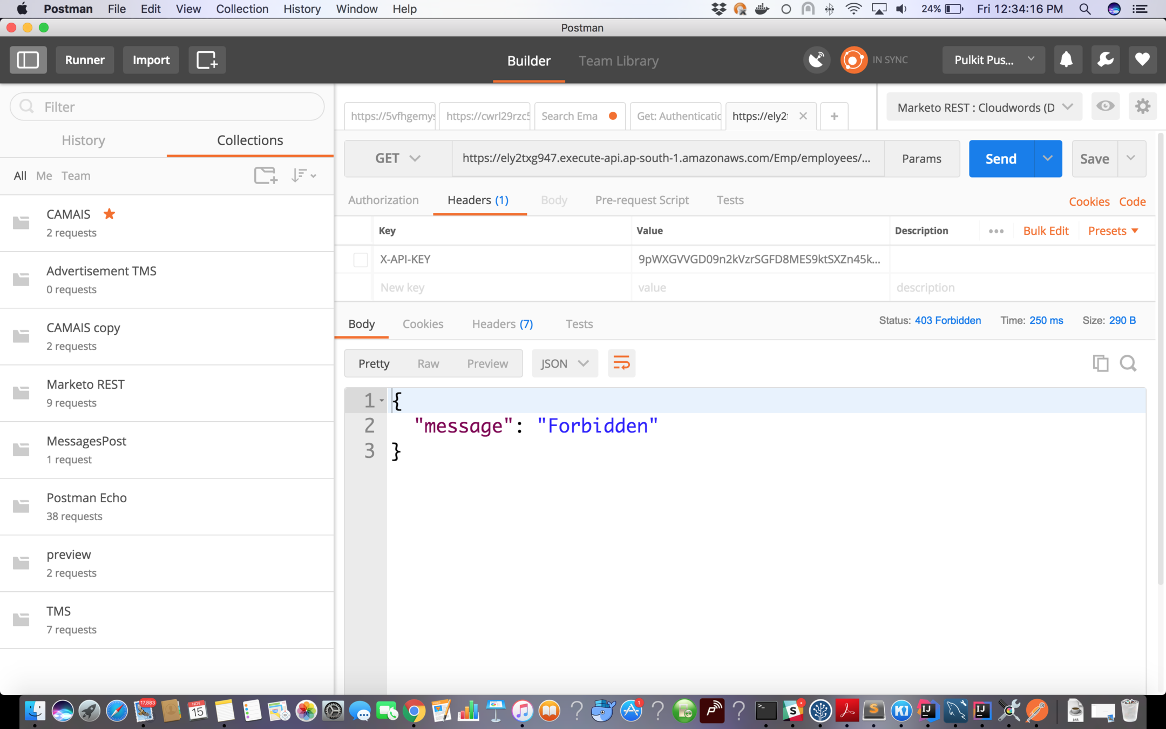Open the Pre-request Script tab
The image size is (1166, 729).
pyautogui.click(x=642, y=200)
